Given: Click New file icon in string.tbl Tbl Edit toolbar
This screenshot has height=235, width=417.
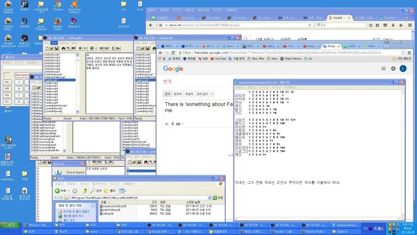Looking at the screenshot, I should click(47, 48).
